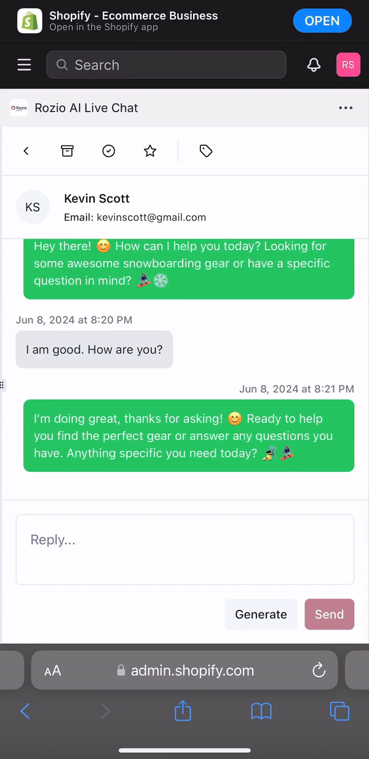
Task: Open the RS account avatar
Action: click(348, 65)
